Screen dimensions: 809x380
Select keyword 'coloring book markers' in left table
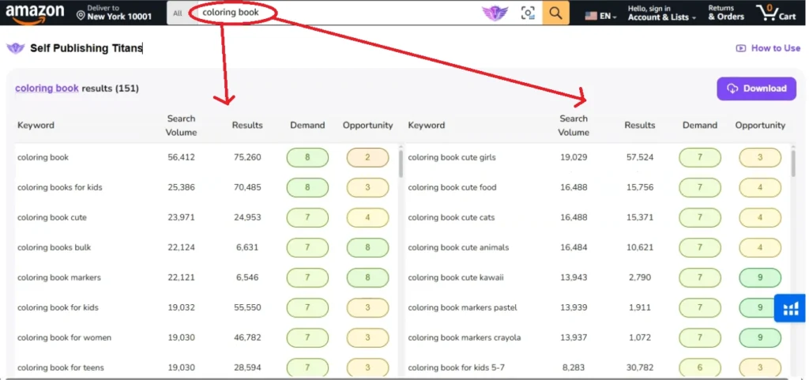59,277
